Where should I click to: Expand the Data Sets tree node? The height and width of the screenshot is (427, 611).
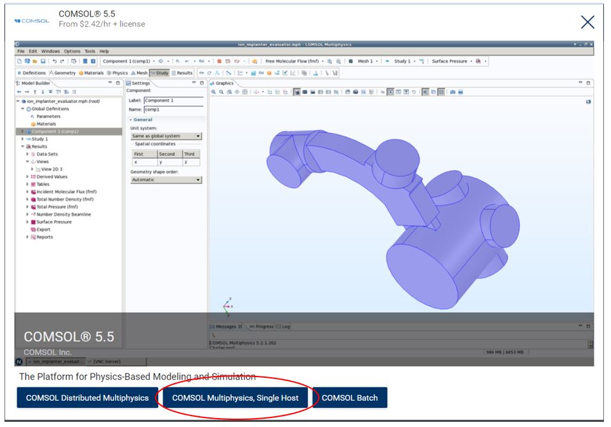click(28, 154)
